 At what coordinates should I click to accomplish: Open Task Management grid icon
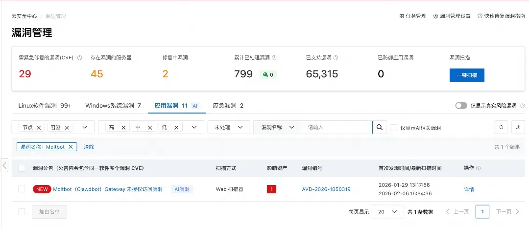click(x=402, y=16)
